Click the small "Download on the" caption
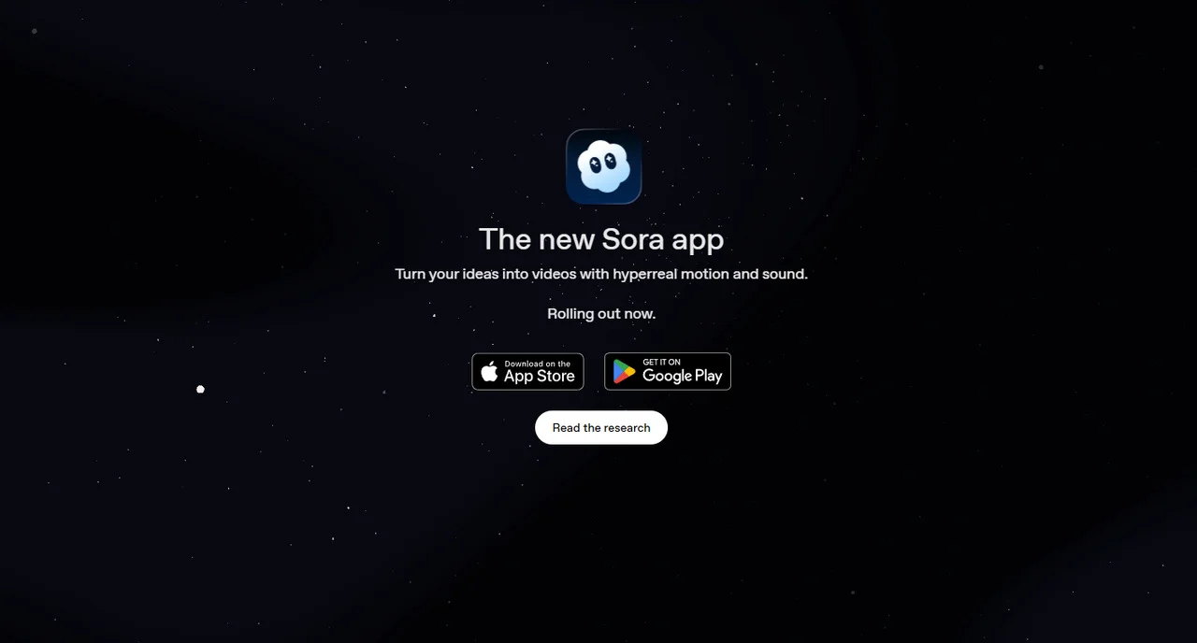The height and width of the screenshot is (643, 1197). 538,364
